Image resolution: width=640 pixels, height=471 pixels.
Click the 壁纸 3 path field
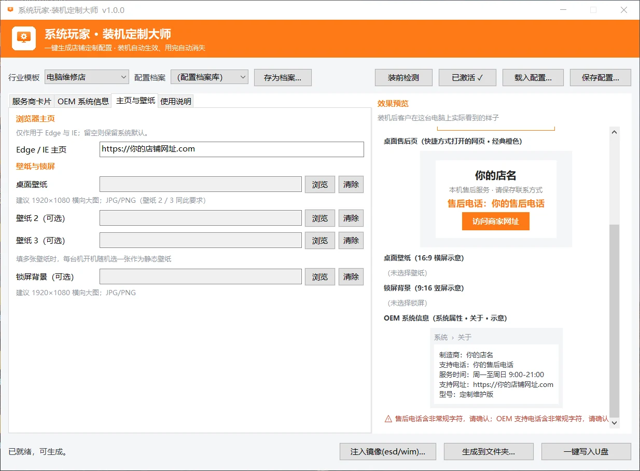201,240
